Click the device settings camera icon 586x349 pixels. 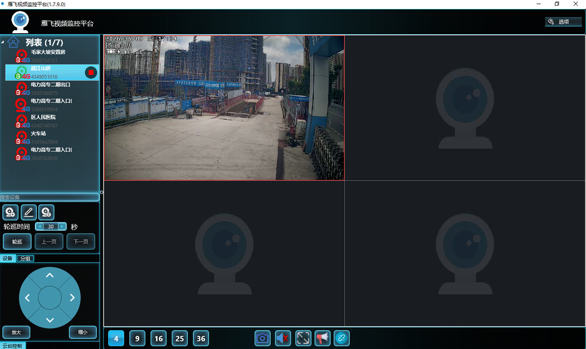[x=46, y=212]
